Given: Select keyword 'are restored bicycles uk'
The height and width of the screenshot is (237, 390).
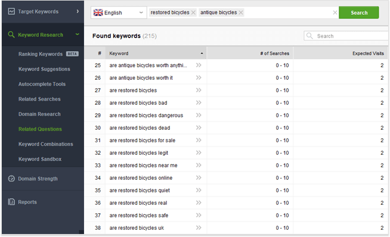Looking at the screenshot, I should tap(137, 228).
